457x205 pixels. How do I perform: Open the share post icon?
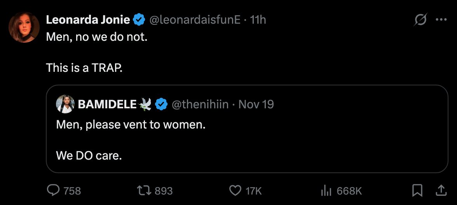click(441, 190)
